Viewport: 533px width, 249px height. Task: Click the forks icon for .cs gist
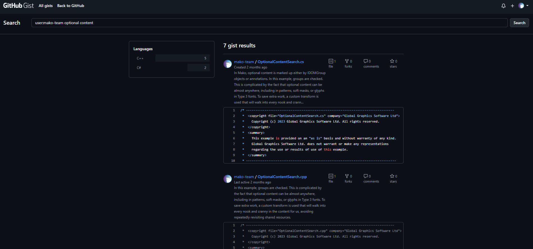(x=347, y=61)
